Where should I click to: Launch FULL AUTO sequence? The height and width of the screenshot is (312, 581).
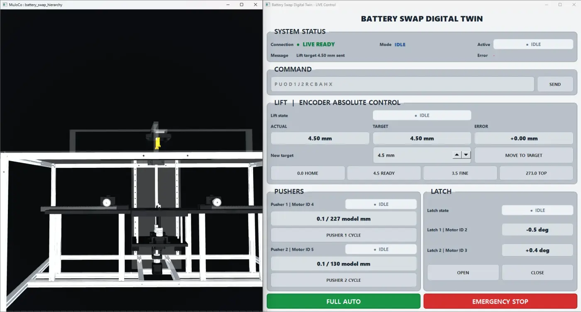(344, 301)
